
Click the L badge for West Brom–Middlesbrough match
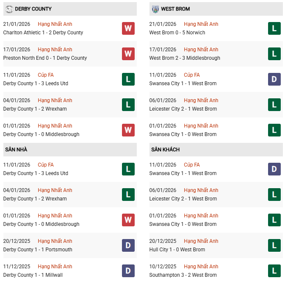(x=274, y=54)
